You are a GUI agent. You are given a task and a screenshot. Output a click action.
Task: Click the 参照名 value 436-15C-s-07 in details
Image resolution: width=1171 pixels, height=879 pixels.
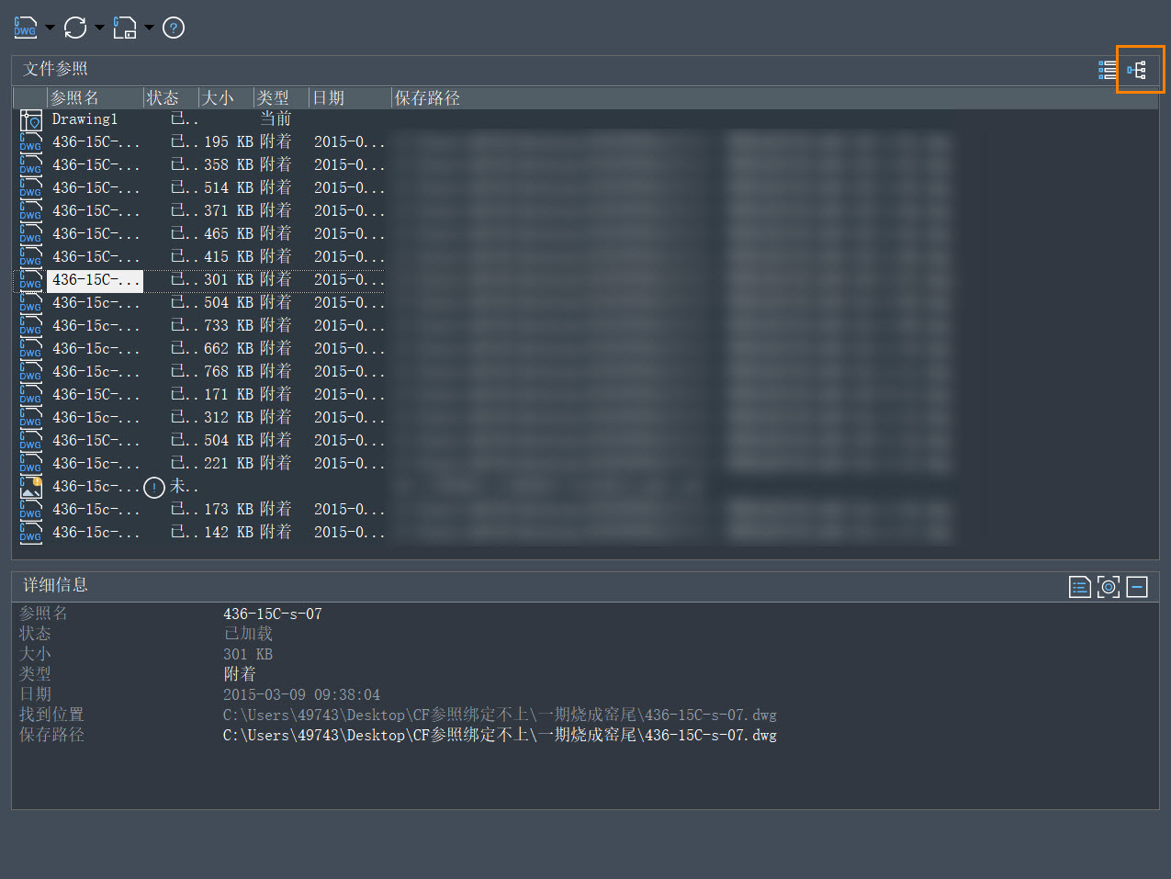tap(273, 614)
